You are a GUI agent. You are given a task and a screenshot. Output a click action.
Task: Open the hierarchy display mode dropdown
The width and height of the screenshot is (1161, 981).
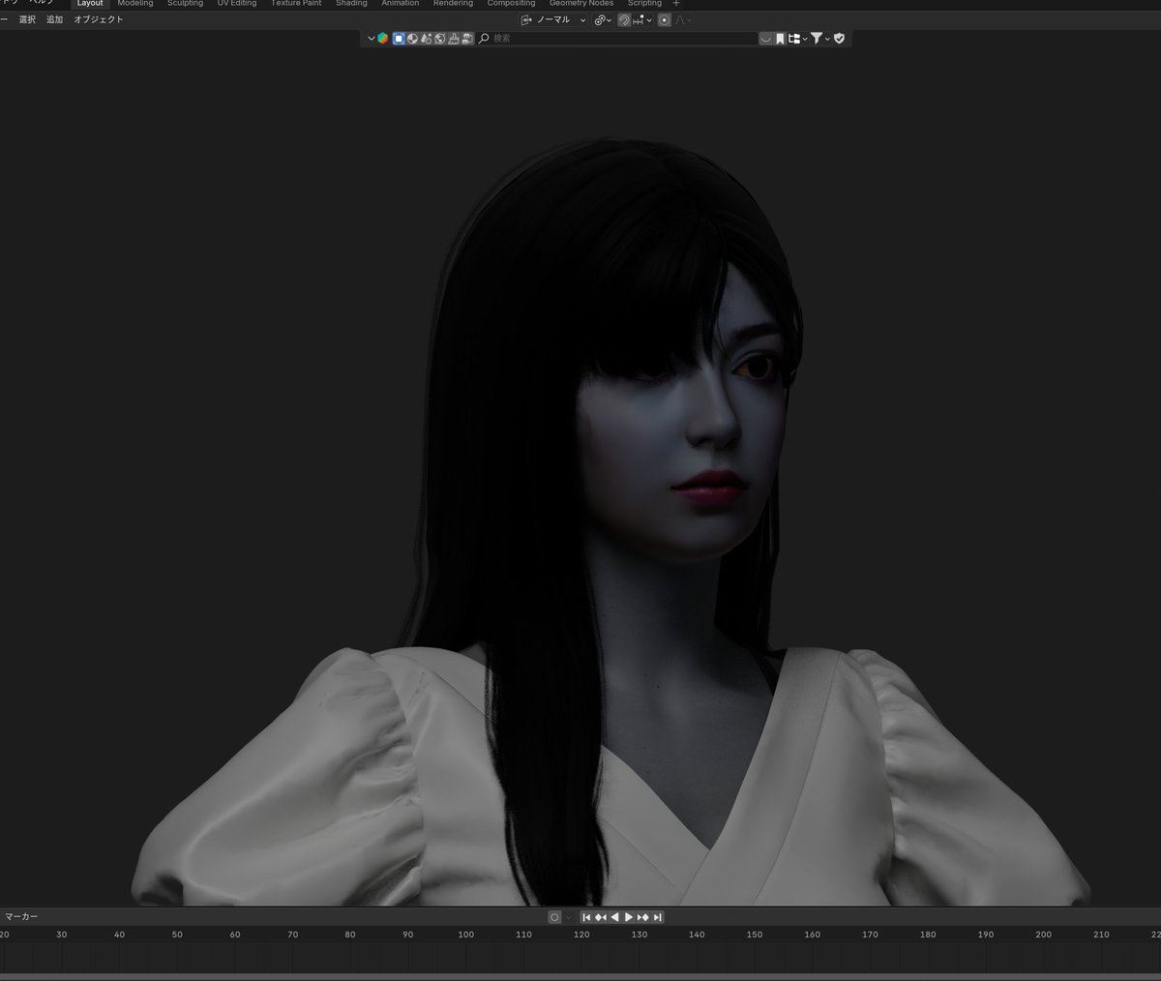(x=797, y=39)
